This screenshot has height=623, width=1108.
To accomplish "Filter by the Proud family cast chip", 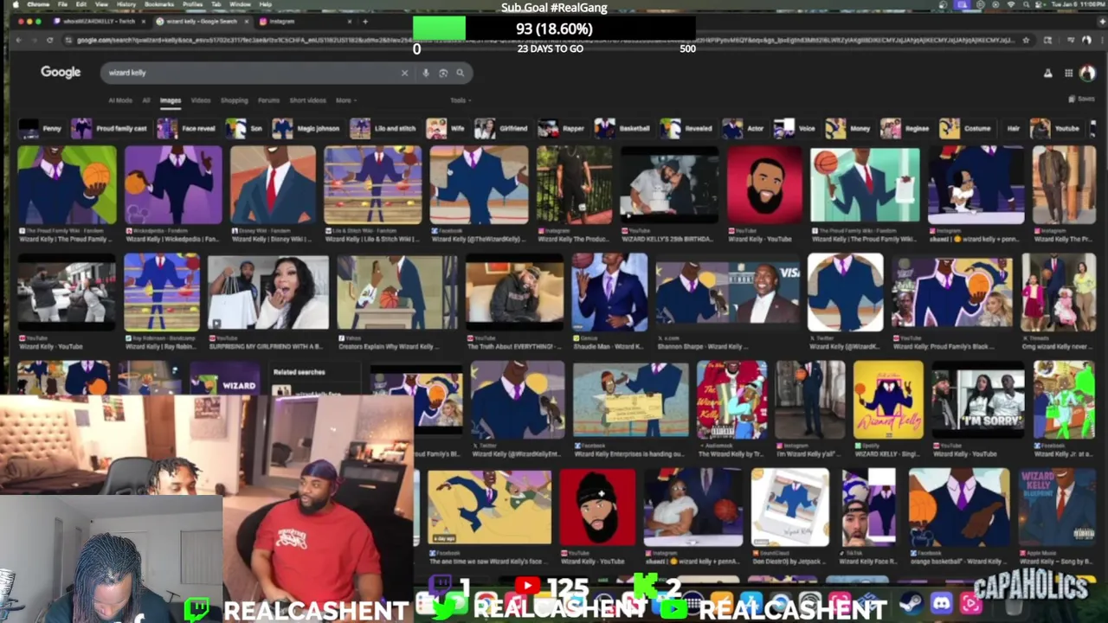I will pos(110,129).
